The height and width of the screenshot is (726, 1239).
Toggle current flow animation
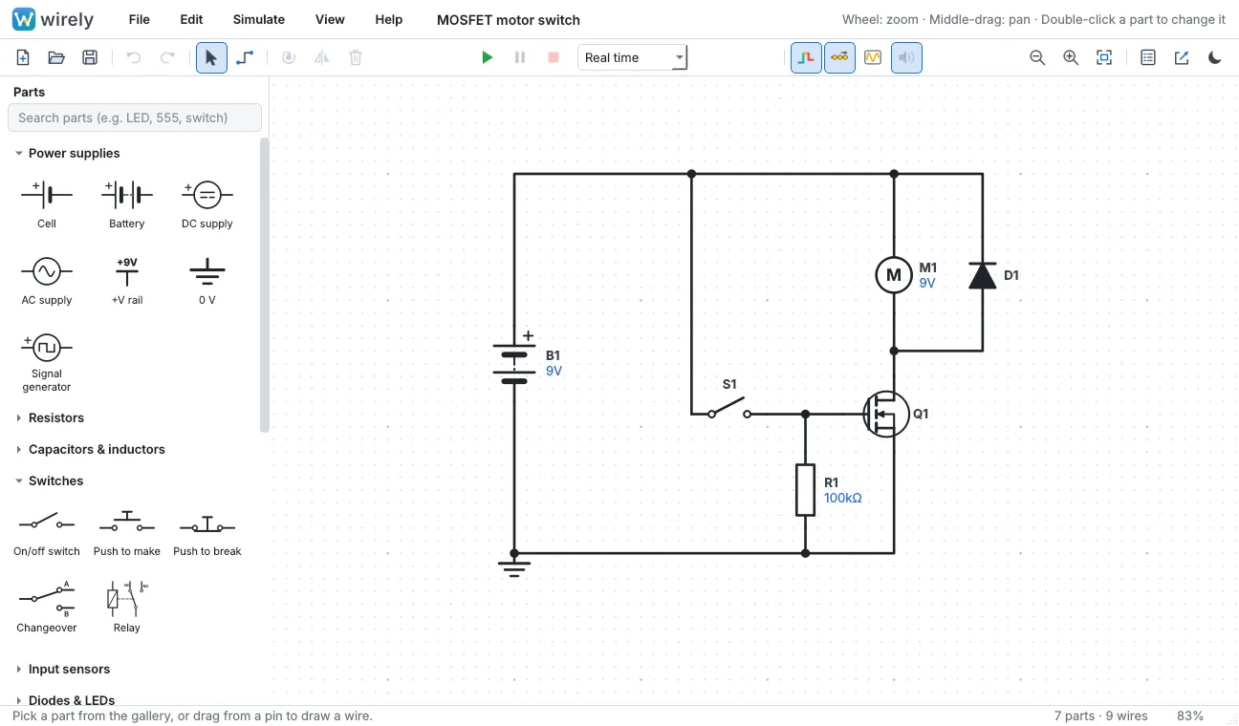[x=839, y=57]
